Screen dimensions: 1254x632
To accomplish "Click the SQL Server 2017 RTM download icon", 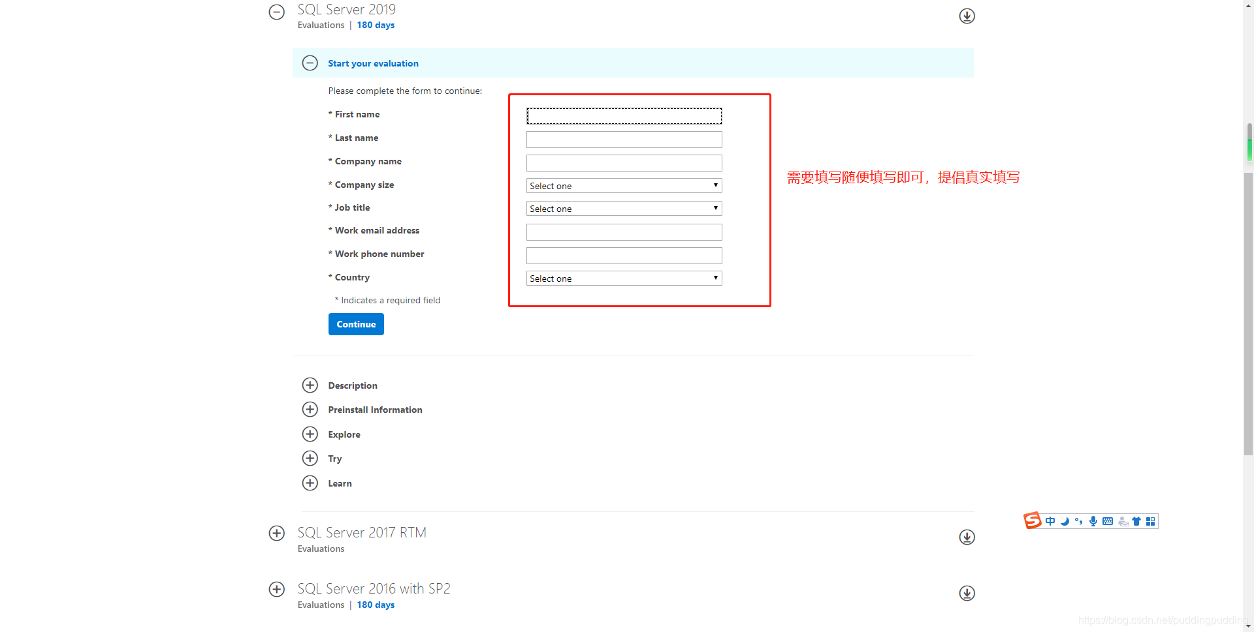I will (967, 537).
